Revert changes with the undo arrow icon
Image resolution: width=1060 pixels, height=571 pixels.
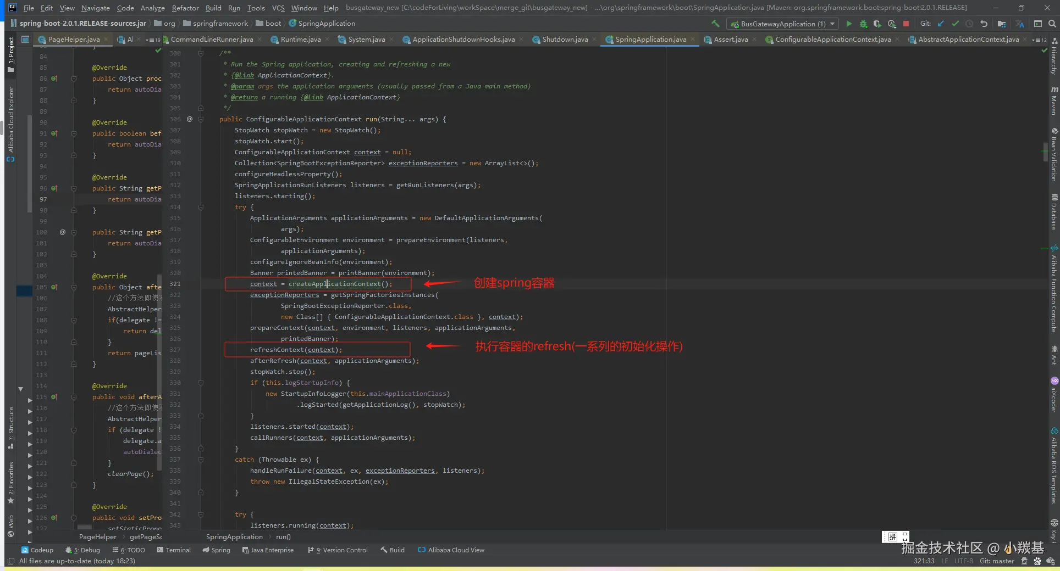[x=984, y=24]
